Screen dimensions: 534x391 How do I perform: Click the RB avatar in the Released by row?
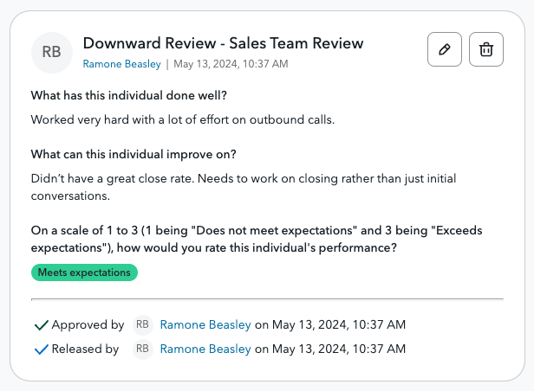[142, 349]
